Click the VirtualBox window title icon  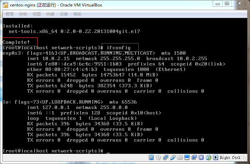(5, 5)
